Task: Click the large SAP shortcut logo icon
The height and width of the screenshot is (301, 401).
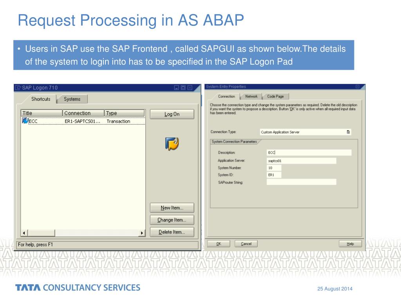Action: [172, 143]
